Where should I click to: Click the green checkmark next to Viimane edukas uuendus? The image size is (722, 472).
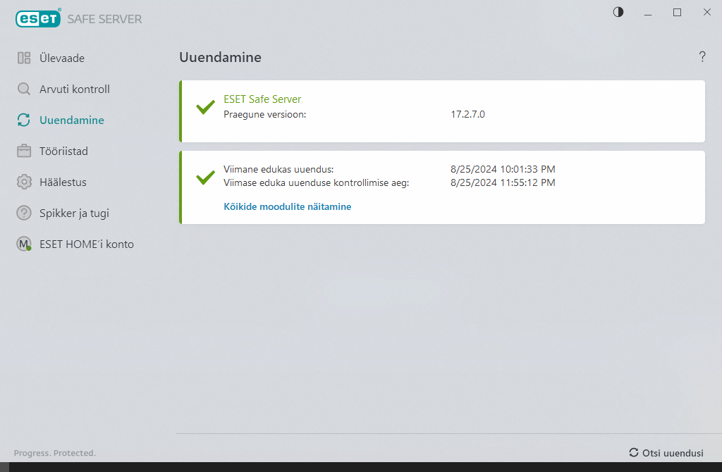(205, 177)
